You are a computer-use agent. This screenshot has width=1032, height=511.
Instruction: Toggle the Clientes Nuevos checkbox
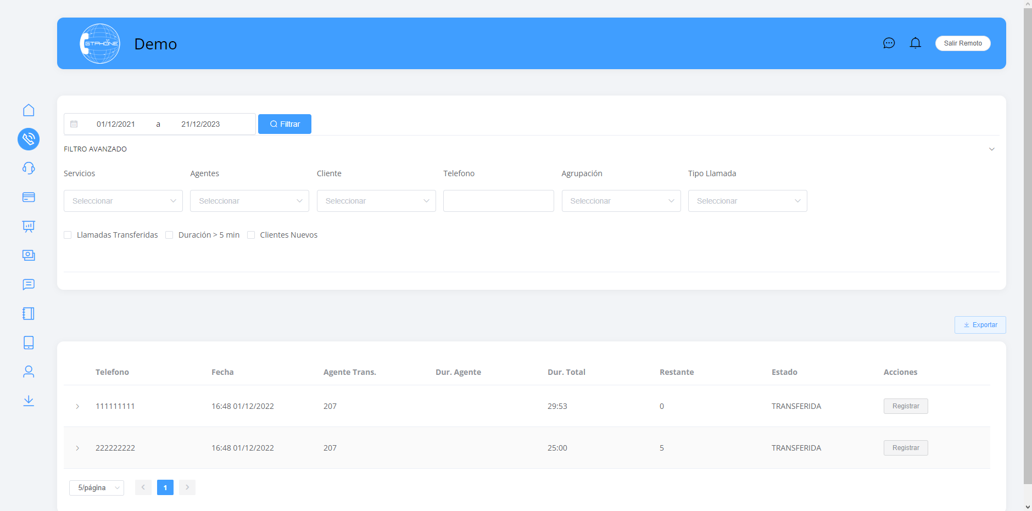pyautogui.click(x=251, y=235)
